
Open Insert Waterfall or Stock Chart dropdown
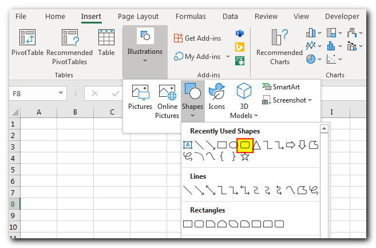[x=361, y=33]
